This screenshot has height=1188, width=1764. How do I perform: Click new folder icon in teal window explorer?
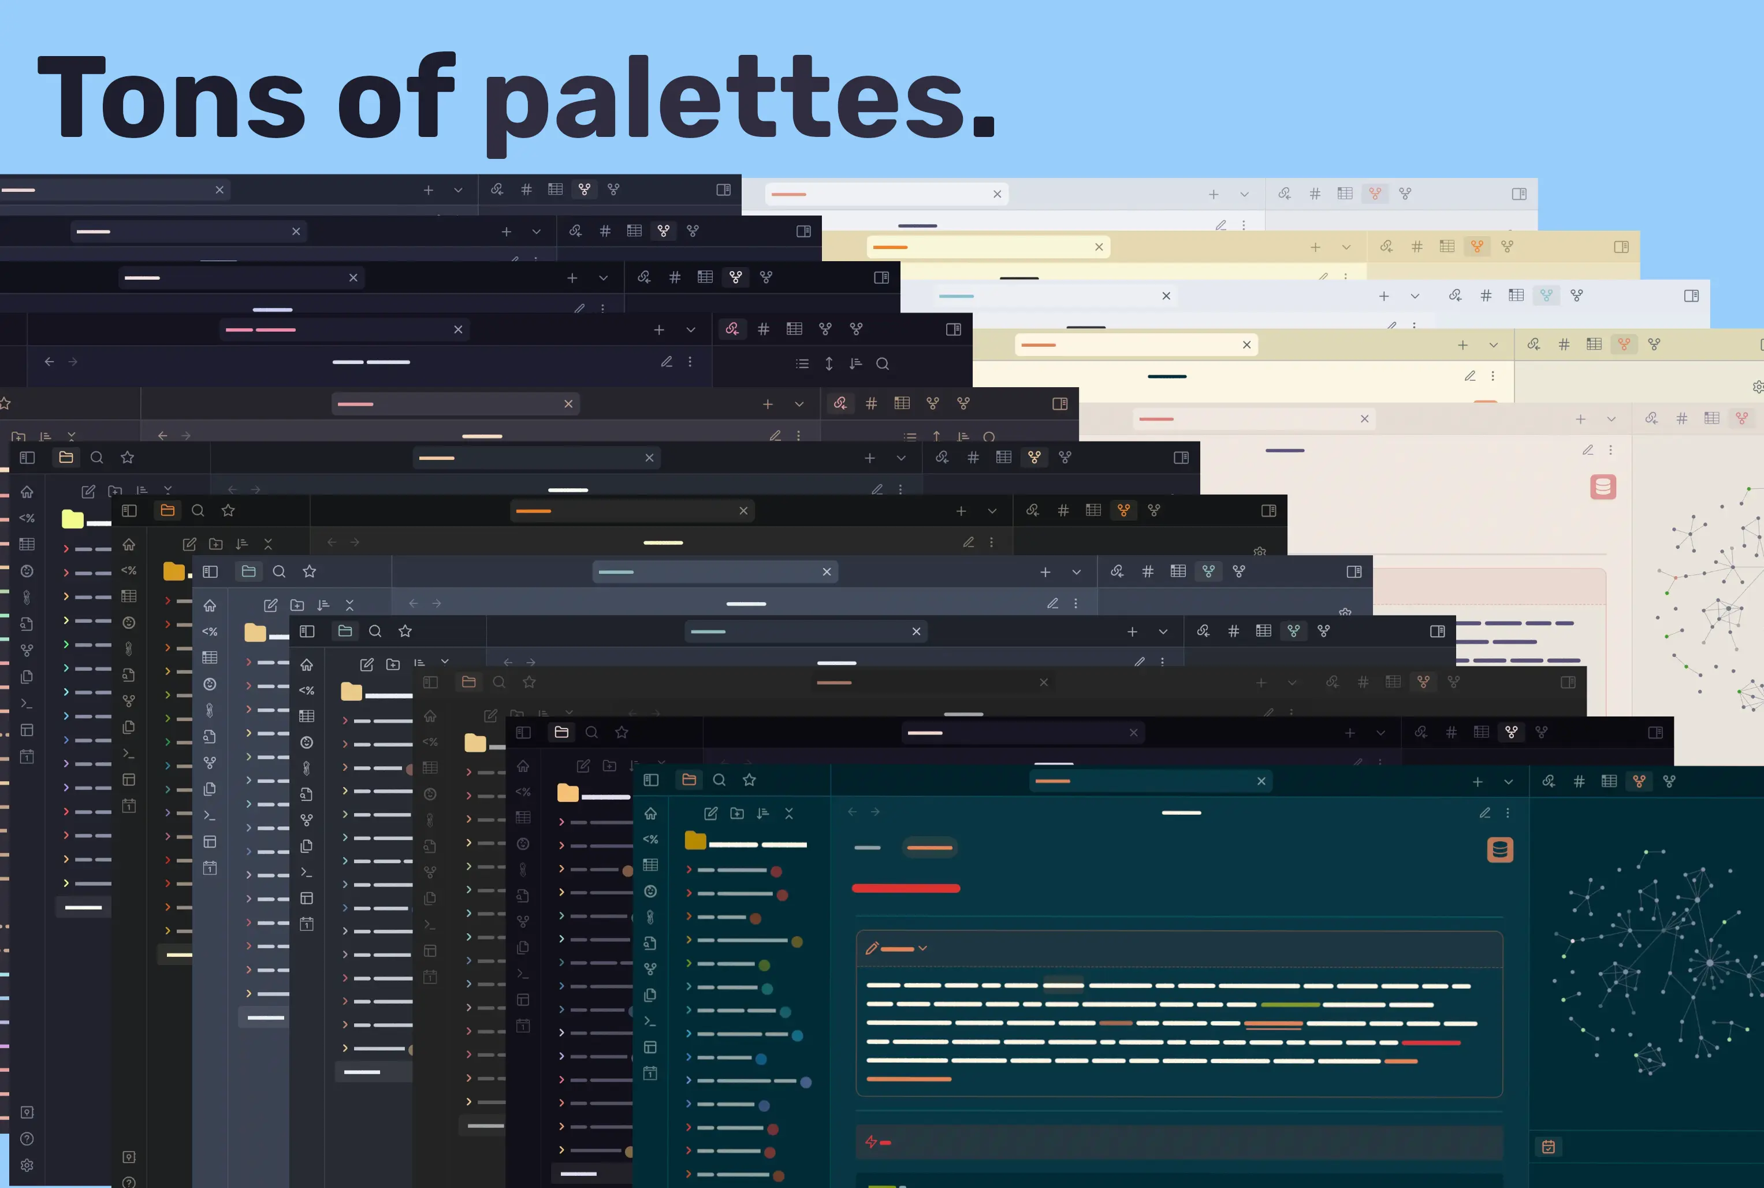click(x=736, y=813)
